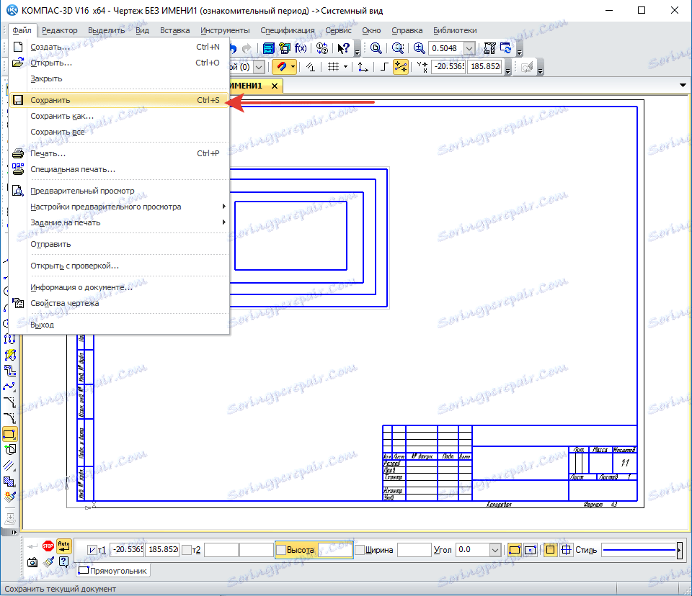Click the zoom-in magnifier icon beside scale field
The height and width of the screenshot is (596, 692).
420,48
